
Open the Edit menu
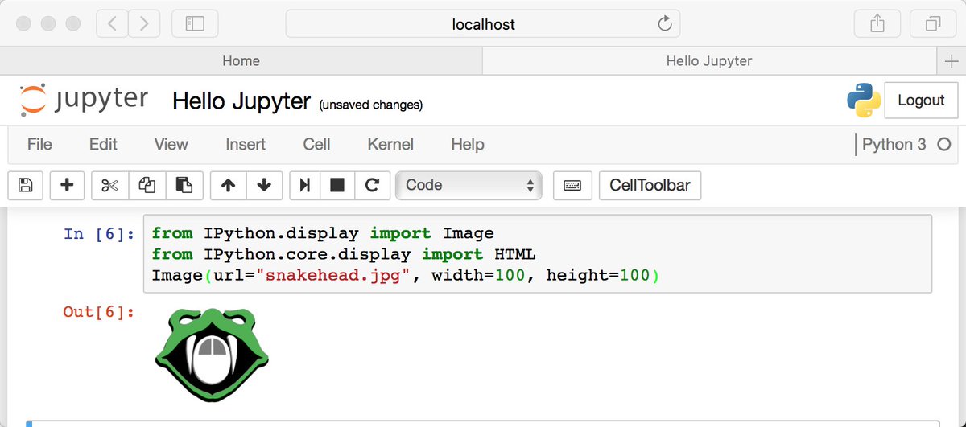(103, 145)
